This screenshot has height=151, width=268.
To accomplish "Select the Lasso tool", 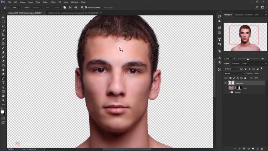I will (x=3, y=26).
